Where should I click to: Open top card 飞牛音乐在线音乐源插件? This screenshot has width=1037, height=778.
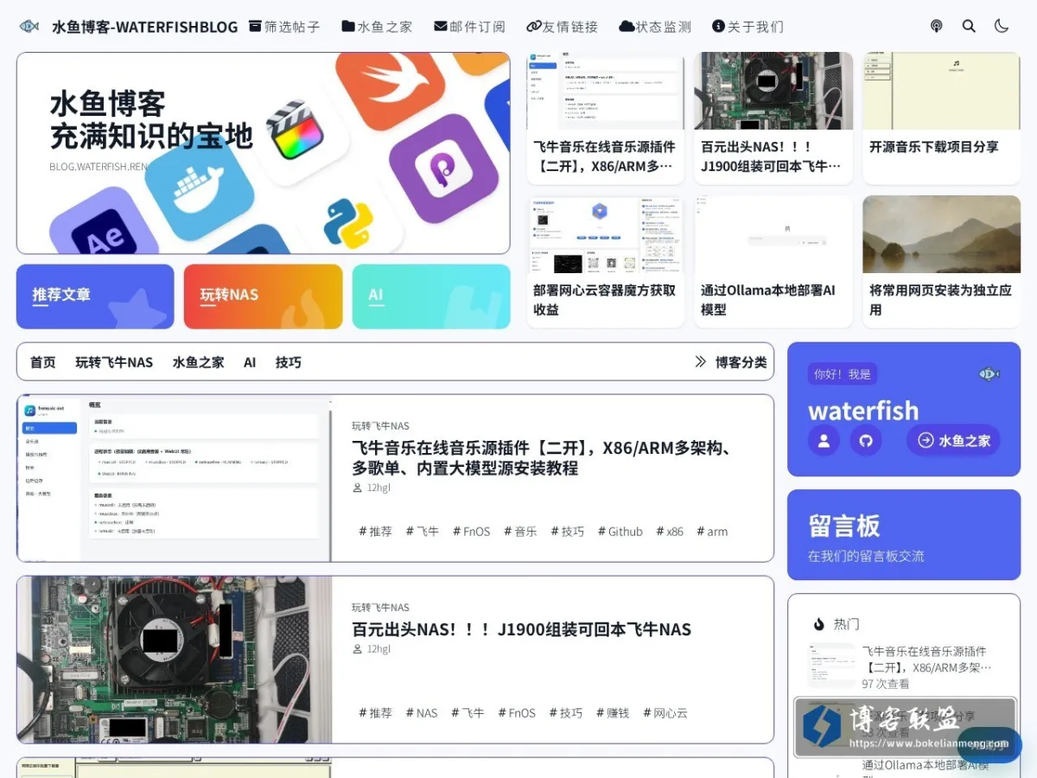click(606, 118)
